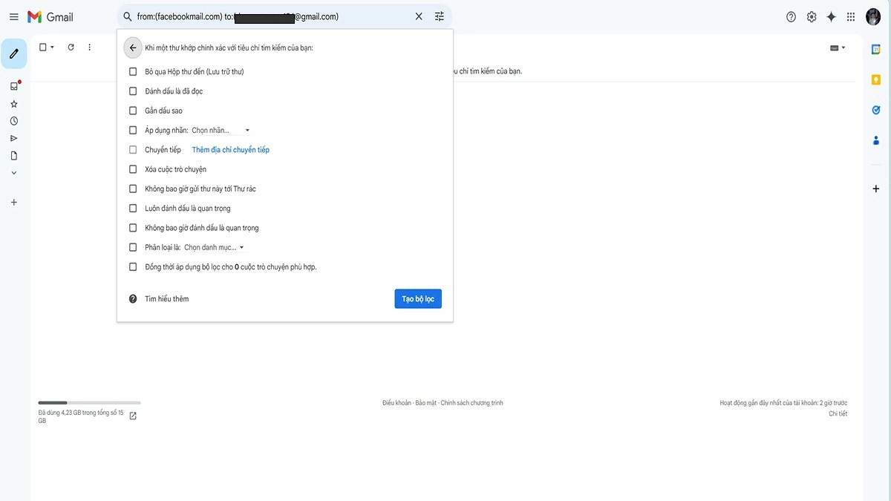Expand the More chevron in the left sidebar

pyautogui.click(x=13, y=172)
